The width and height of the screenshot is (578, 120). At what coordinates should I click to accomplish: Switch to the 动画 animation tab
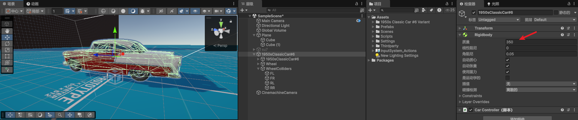[32, 4]
